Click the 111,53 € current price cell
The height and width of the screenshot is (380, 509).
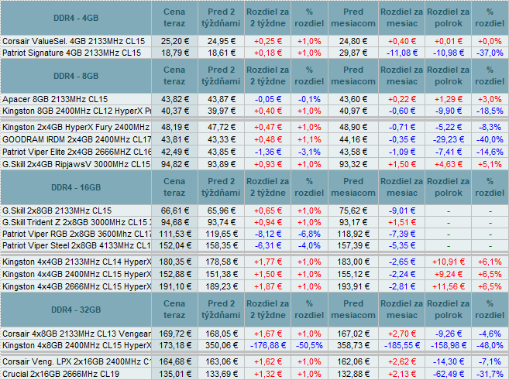tap(174, 234)
